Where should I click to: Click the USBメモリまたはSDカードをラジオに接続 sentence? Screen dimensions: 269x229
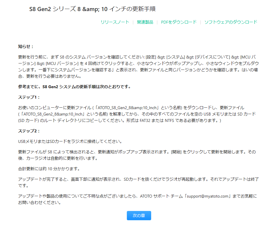(70, 141)
